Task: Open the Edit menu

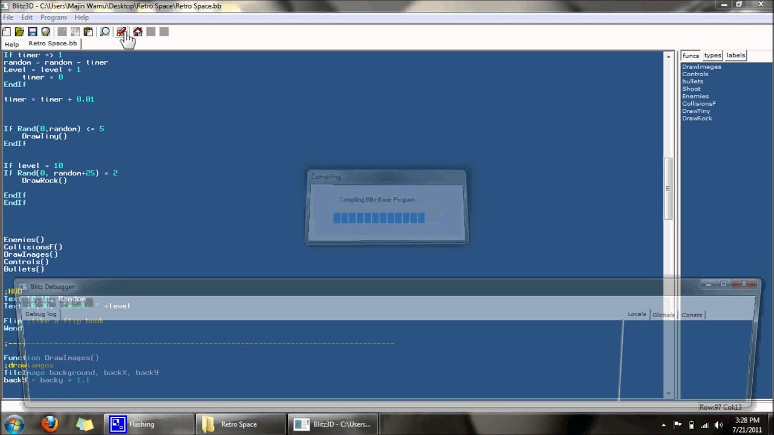Action: pyautogui.click(x=27, y=18)
